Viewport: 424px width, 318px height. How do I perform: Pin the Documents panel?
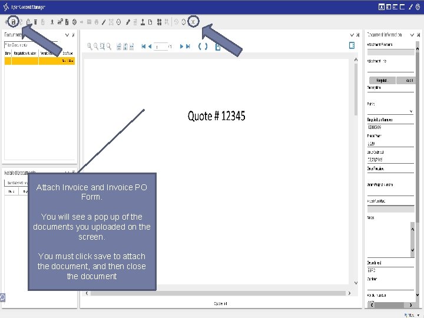[x=73, y=35]
